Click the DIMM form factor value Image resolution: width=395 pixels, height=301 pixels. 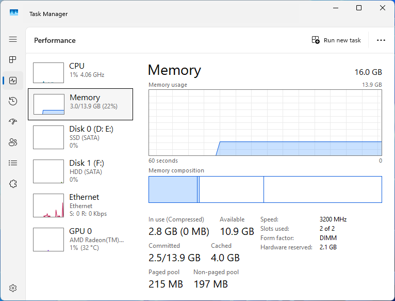click(x=328, y=238)
